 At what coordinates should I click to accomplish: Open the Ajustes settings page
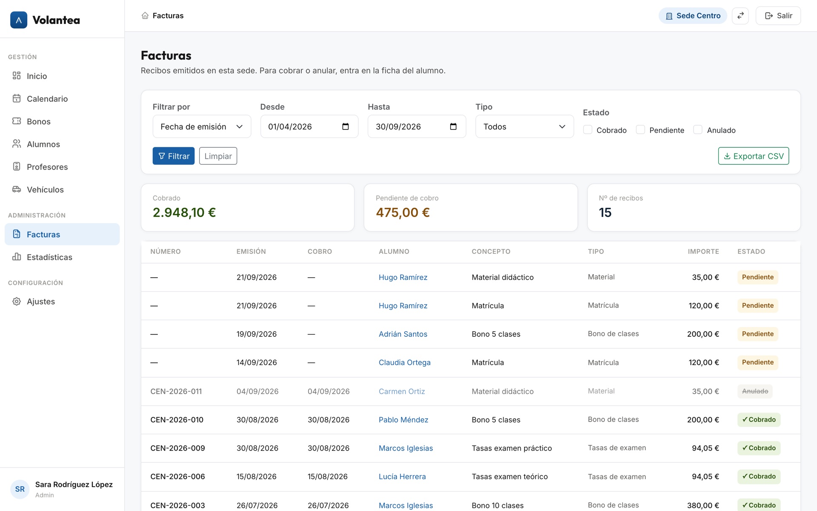point(62,301)
